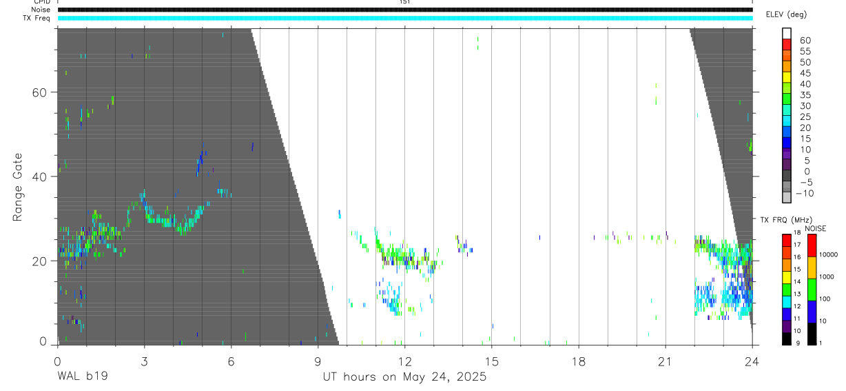Select the '24' hour tick on time axis
This screenshot has width=846, height=391.
point(752,361)
